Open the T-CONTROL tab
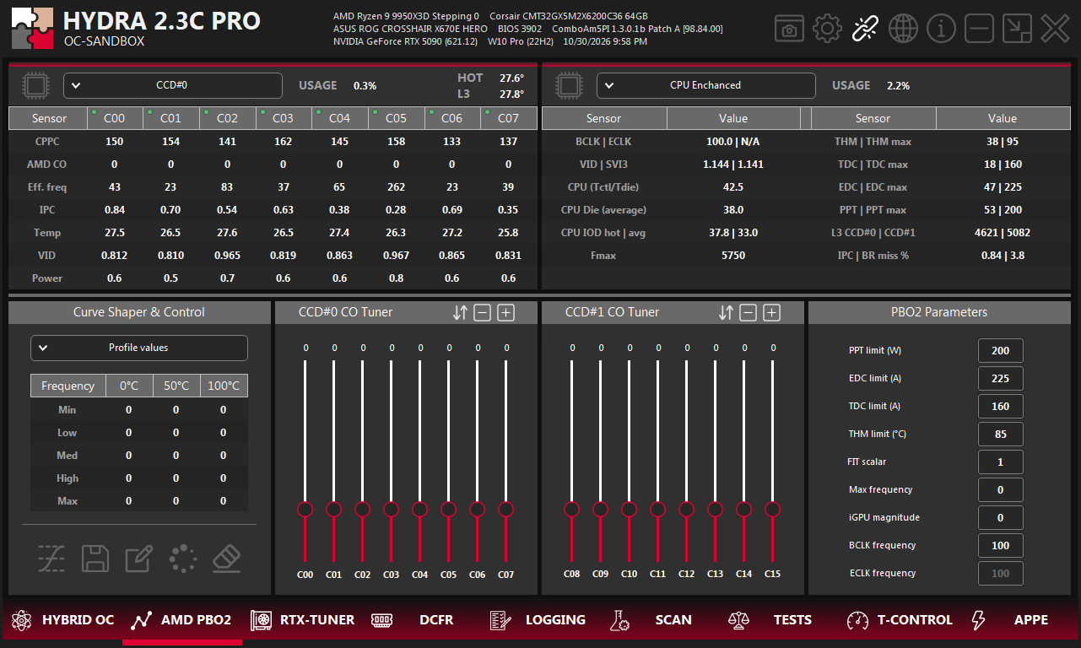The image size is (1081, 648). 900,620
